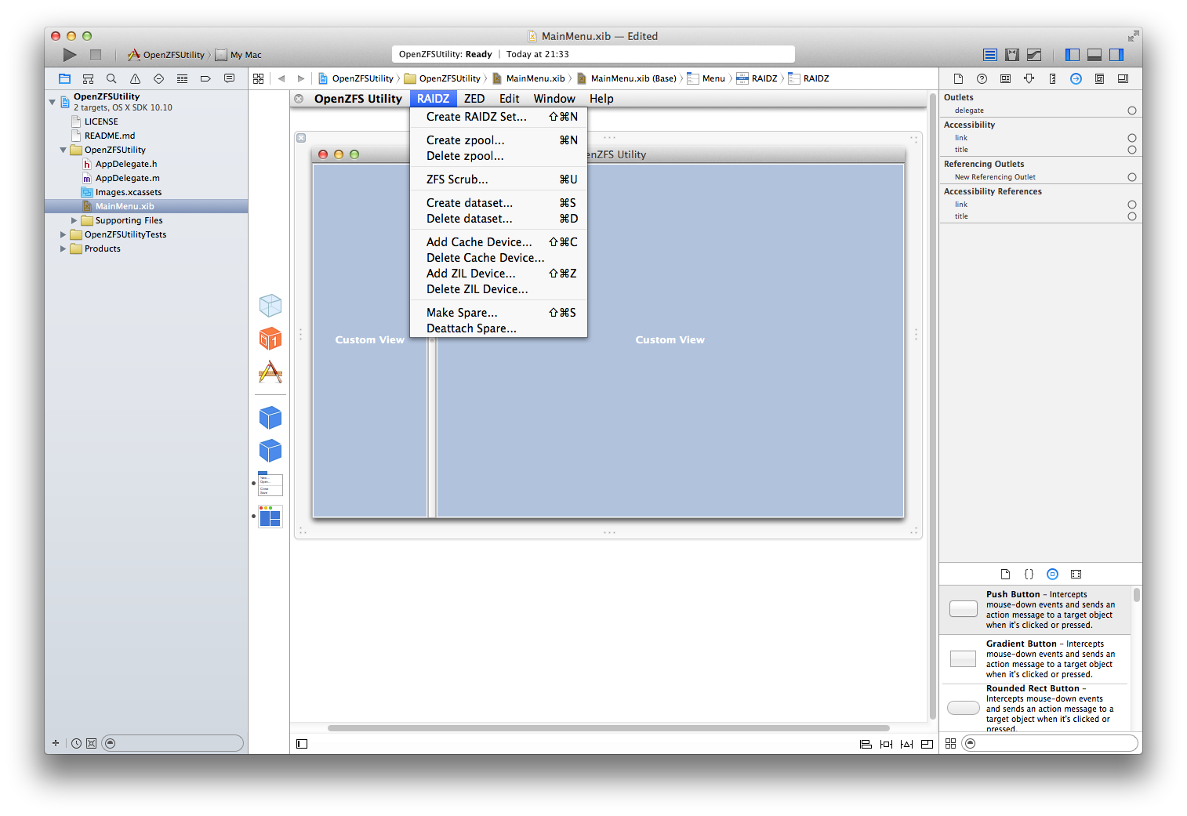1187x816 pixels.
Task: Show the View Effects inspector
Action: tap(1123, 78)
